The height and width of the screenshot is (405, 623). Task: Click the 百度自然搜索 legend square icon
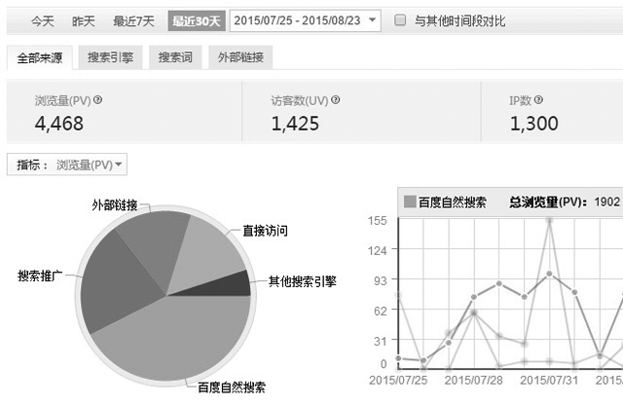pos(409,202)
